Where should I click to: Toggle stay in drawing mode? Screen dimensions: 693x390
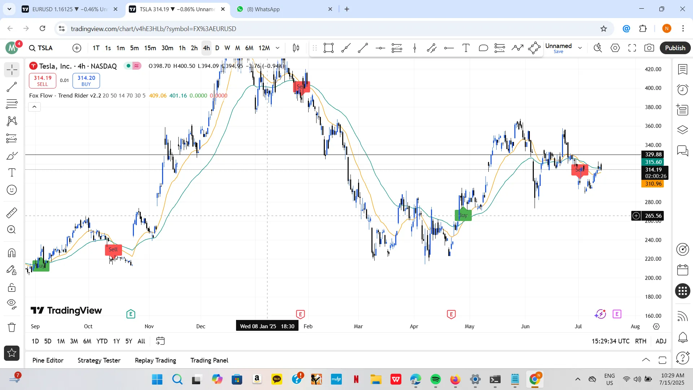pos(12,270)
